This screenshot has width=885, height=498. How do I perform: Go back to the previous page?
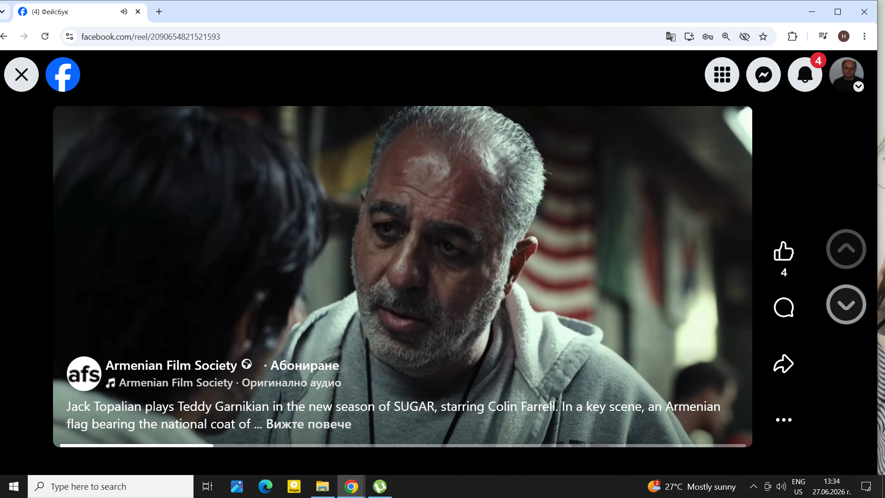point(4,36)
